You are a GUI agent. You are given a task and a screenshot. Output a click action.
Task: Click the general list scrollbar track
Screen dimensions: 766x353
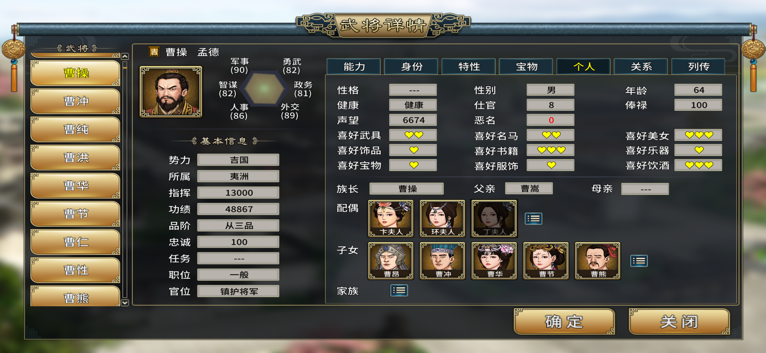(x=125, y=180)
